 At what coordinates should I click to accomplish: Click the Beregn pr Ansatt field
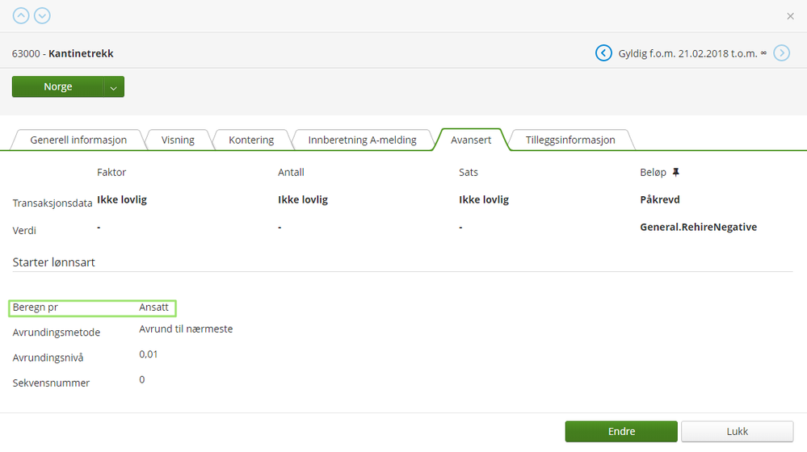92,308
